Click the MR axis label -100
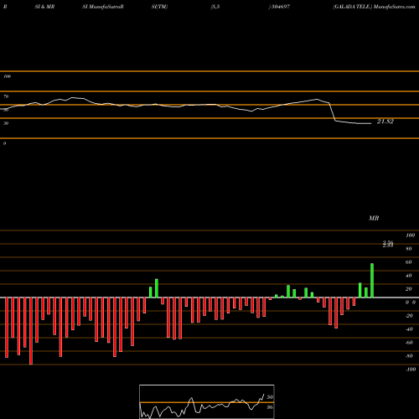The image size is (419, 419). [x=411, y=370]
